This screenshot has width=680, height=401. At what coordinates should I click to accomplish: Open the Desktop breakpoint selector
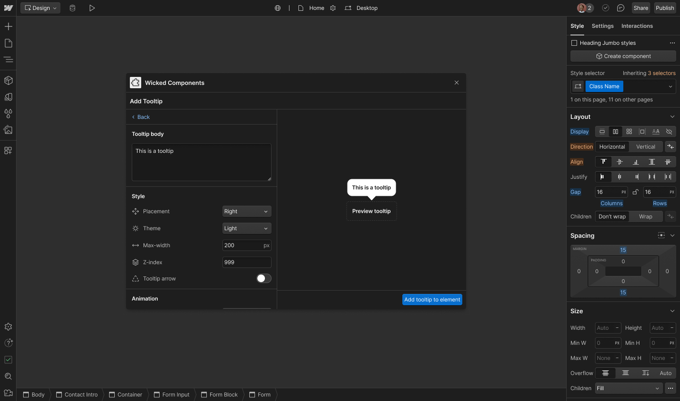pyautogui.click(x=361, y=8)
